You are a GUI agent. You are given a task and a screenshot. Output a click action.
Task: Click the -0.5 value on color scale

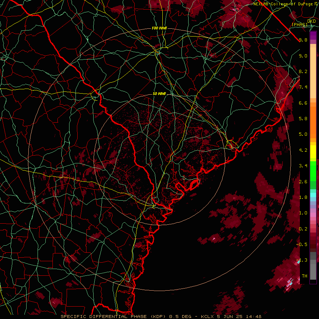pos(302,245)
